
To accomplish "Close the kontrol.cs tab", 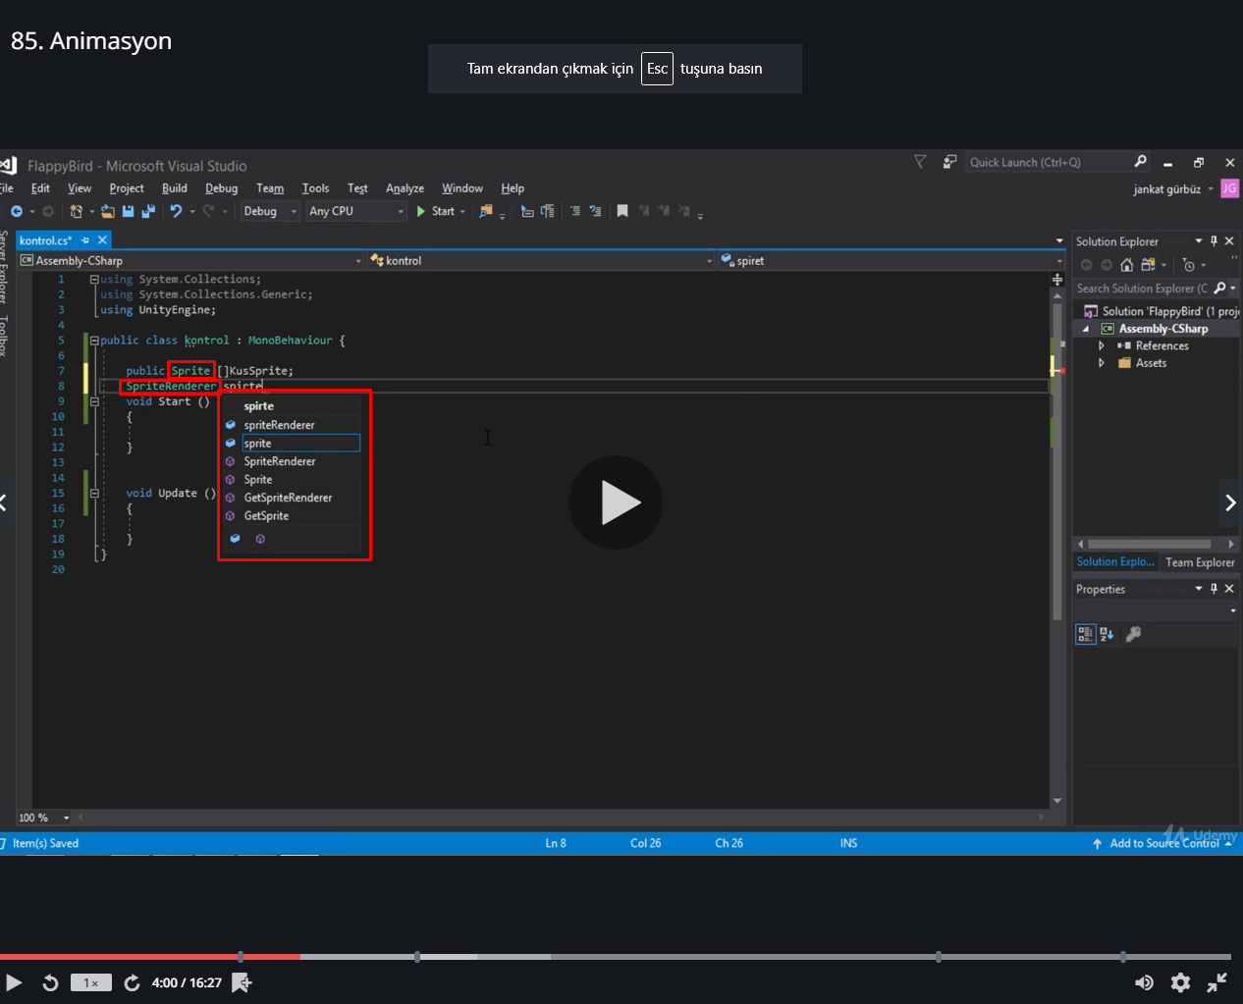I will 102,240.
